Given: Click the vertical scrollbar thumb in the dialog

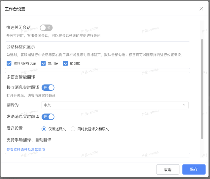Looking at the screenshot, I should pos(202,88).
